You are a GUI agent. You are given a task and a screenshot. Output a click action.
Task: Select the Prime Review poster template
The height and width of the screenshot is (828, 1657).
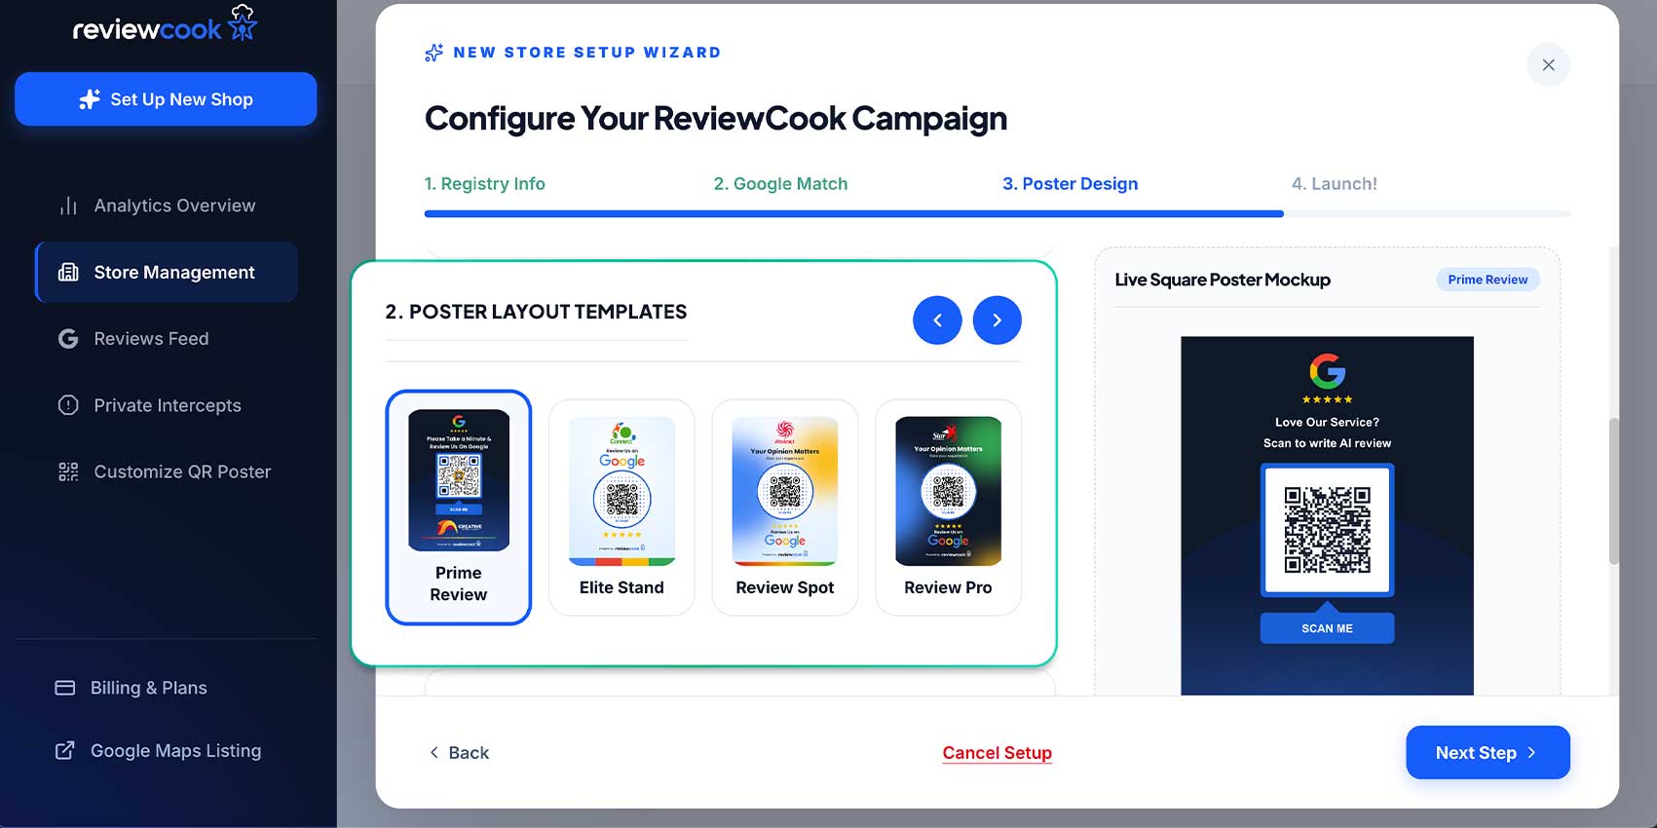coord(459,508)
